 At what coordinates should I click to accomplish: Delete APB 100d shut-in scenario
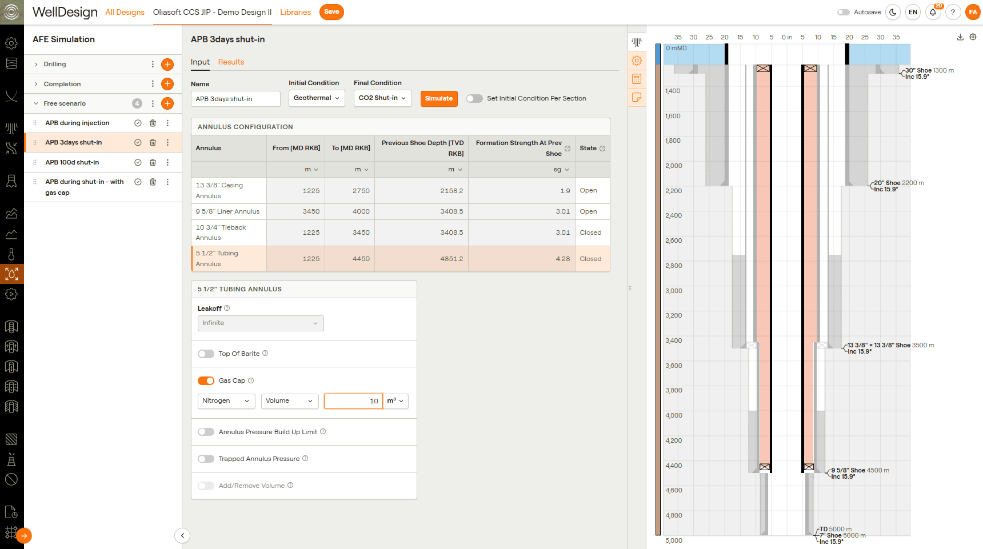pos(153,162)
